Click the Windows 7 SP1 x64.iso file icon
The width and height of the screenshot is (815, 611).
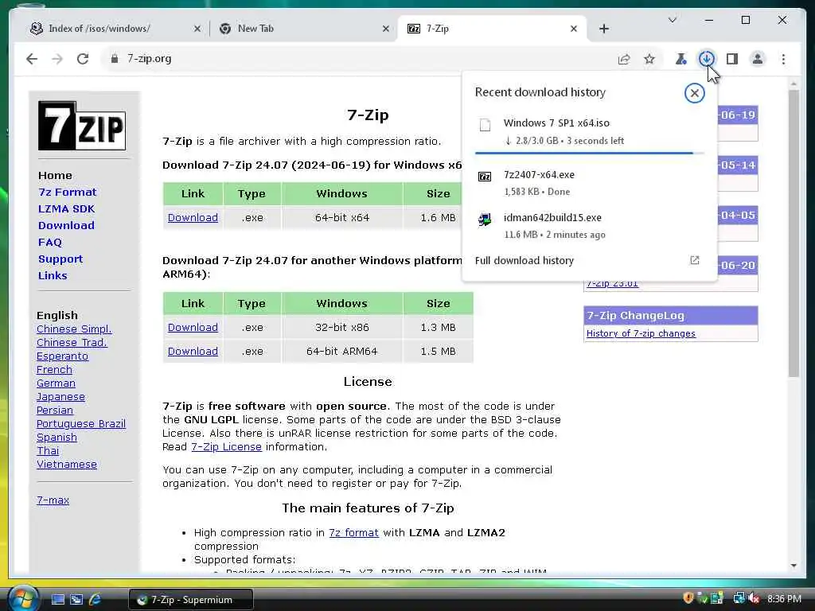click(x=485, y=125)
